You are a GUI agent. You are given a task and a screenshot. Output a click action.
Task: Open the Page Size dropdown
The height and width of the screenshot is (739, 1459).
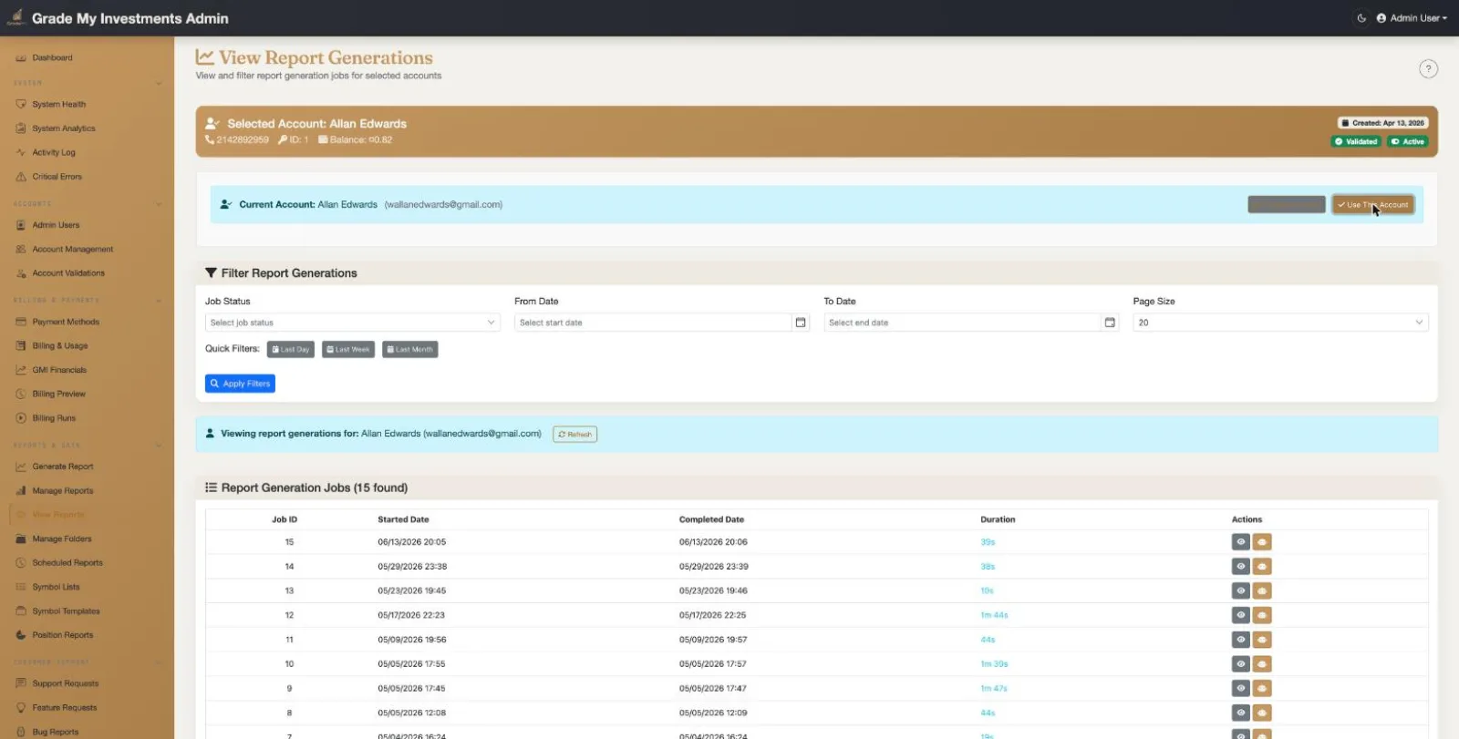pyautogui.click(x=1280, y=323)
